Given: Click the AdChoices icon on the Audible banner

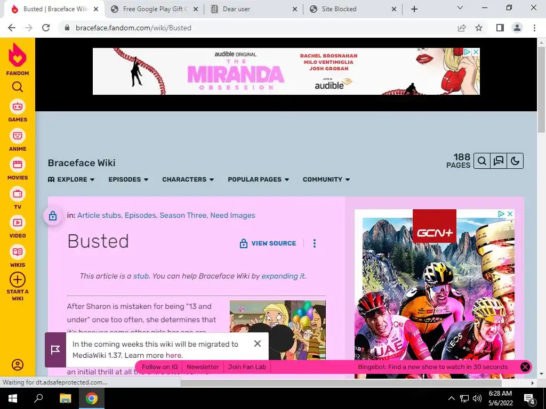Looking at the screenshot, I should [468, 52].
